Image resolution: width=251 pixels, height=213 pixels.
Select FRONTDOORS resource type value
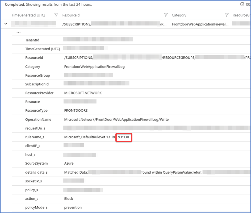click(x=76, y=111)
